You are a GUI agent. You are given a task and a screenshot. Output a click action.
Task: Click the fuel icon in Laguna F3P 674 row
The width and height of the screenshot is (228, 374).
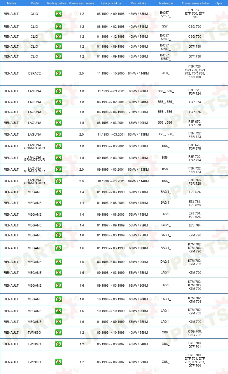click(58, 102)
